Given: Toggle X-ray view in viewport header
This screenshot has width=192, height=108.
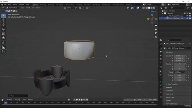Looking at the screenshot, I should click(x=143, y=8).
